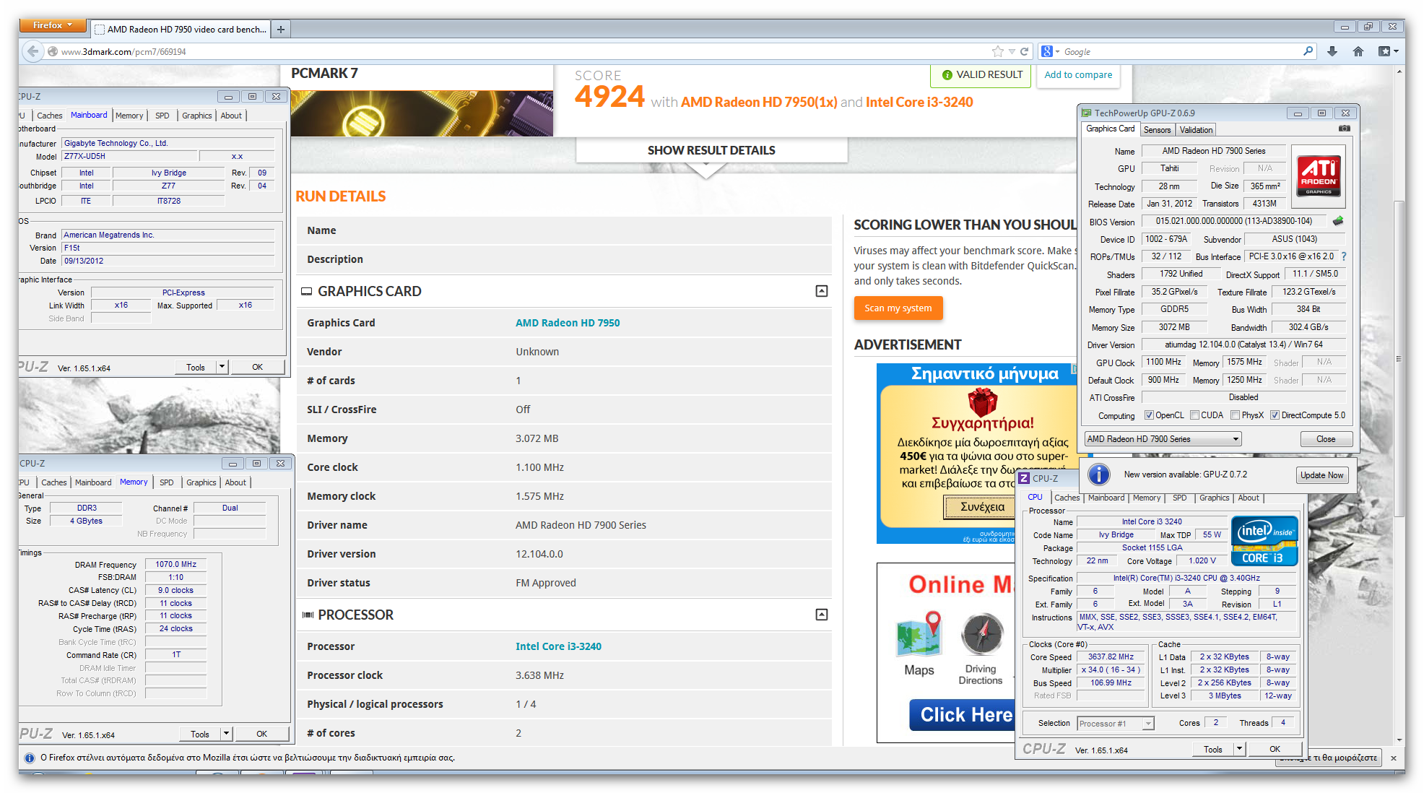This screenshot has width=1424, height=793.
Task: Click the ATI Radeon logo in GPU-Z
Action: pyautogui.click(x=1319, y=175)
